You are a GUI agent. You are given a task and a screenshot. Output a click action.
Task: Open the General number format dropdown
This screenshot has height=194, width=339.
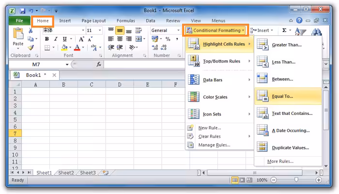178,30
